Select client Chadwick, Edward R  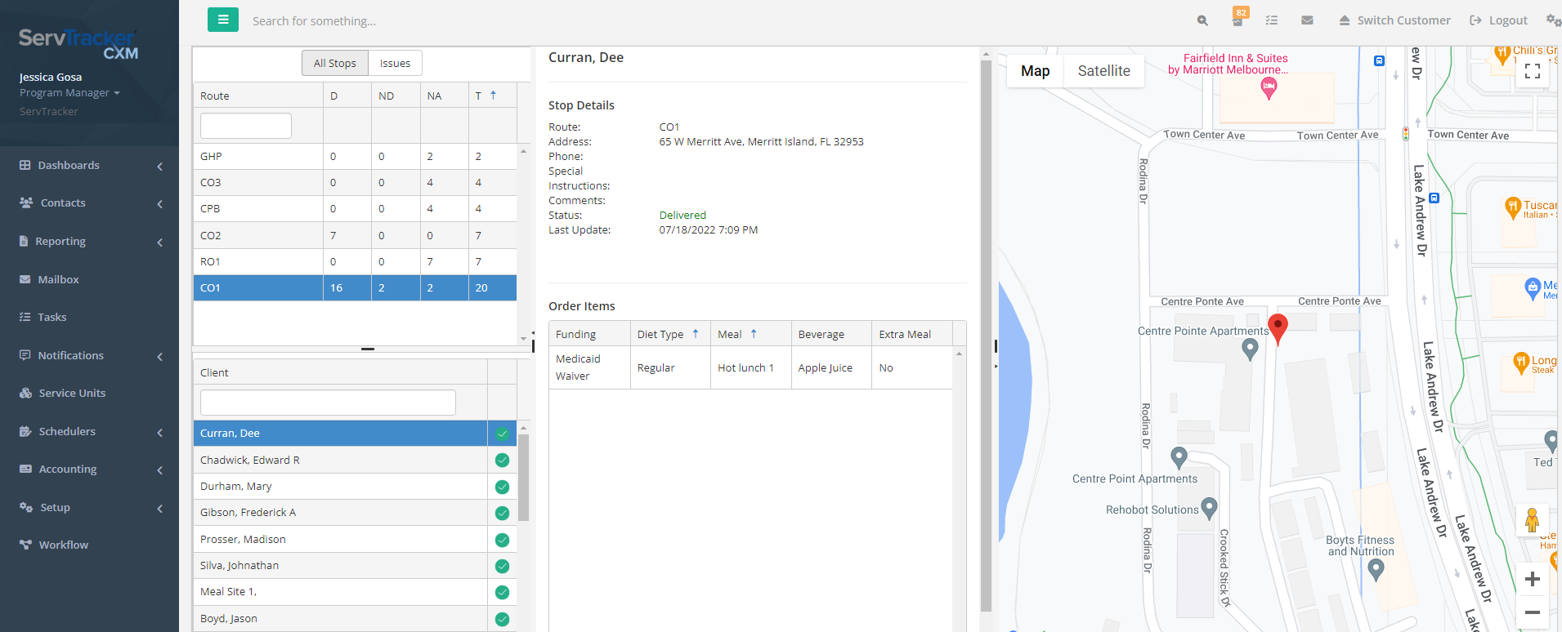[340, 460]
